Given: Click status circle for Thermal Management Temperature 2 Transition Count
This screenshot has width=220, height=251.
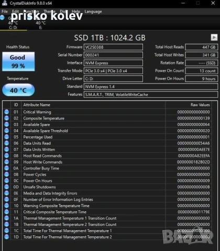Looking at the screenshot, I should coord(7,224).
